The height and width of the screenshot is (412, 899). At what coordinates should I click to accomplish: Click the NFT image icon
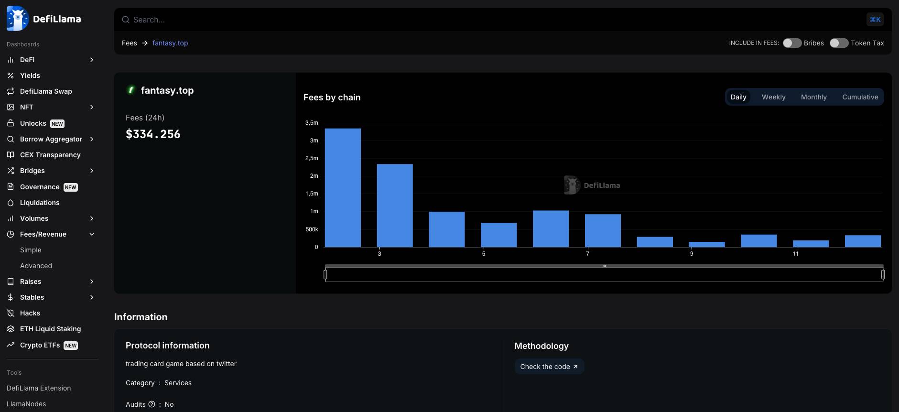tap(11, 107)
